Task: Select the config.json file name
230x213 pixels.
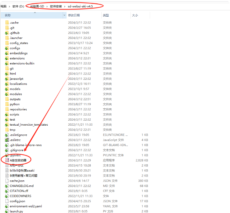Action: tap(17, 201)
